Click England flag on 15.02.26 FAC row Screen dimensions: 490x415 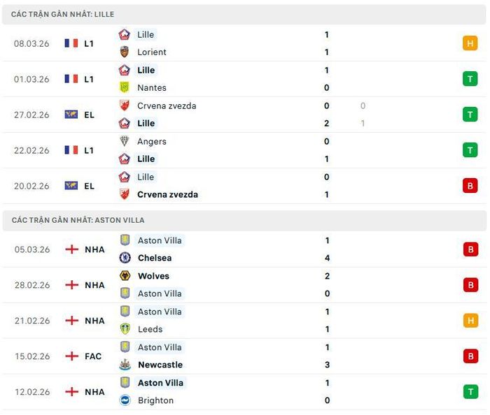tap(71, 356)
